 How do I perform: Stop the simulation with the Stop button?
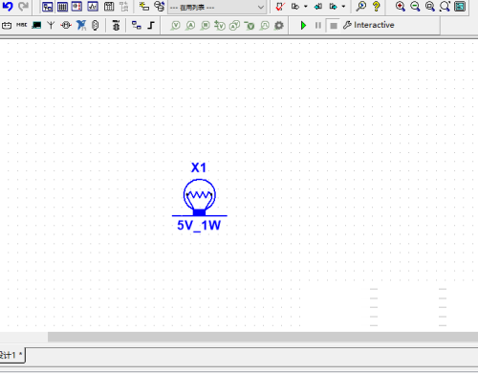point(334,26)
